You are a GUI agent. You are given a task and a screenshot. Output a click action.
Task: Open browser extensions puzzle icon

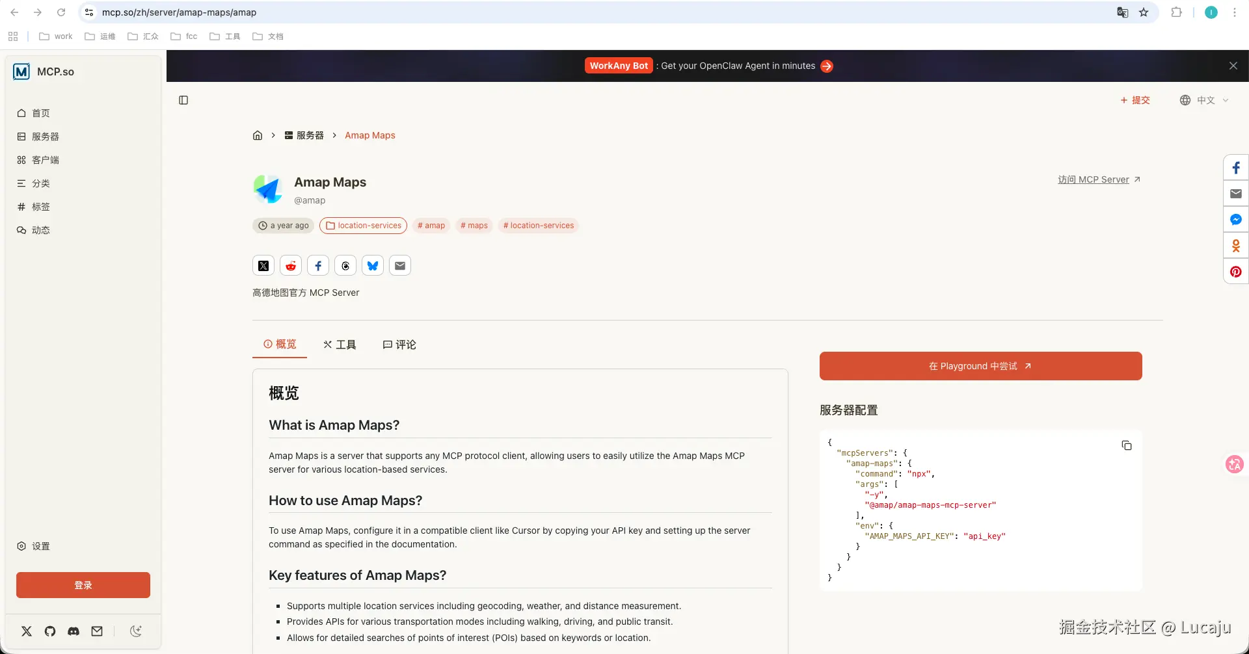pos(1176,12)
